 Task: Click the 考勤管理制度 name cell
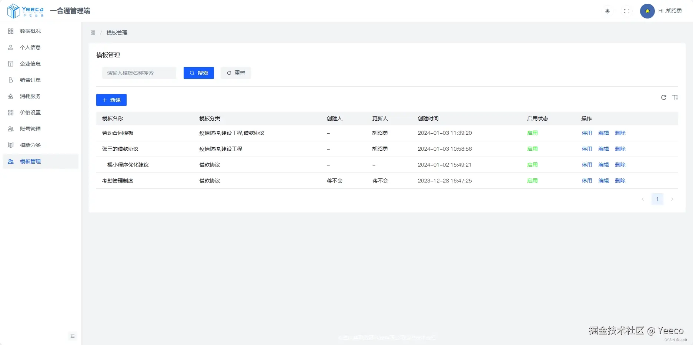coord(118,181)
